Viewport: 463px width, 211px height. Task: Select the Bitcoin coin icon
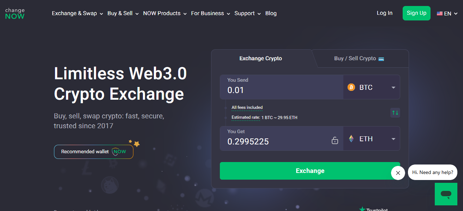click(x=351, y=87)
